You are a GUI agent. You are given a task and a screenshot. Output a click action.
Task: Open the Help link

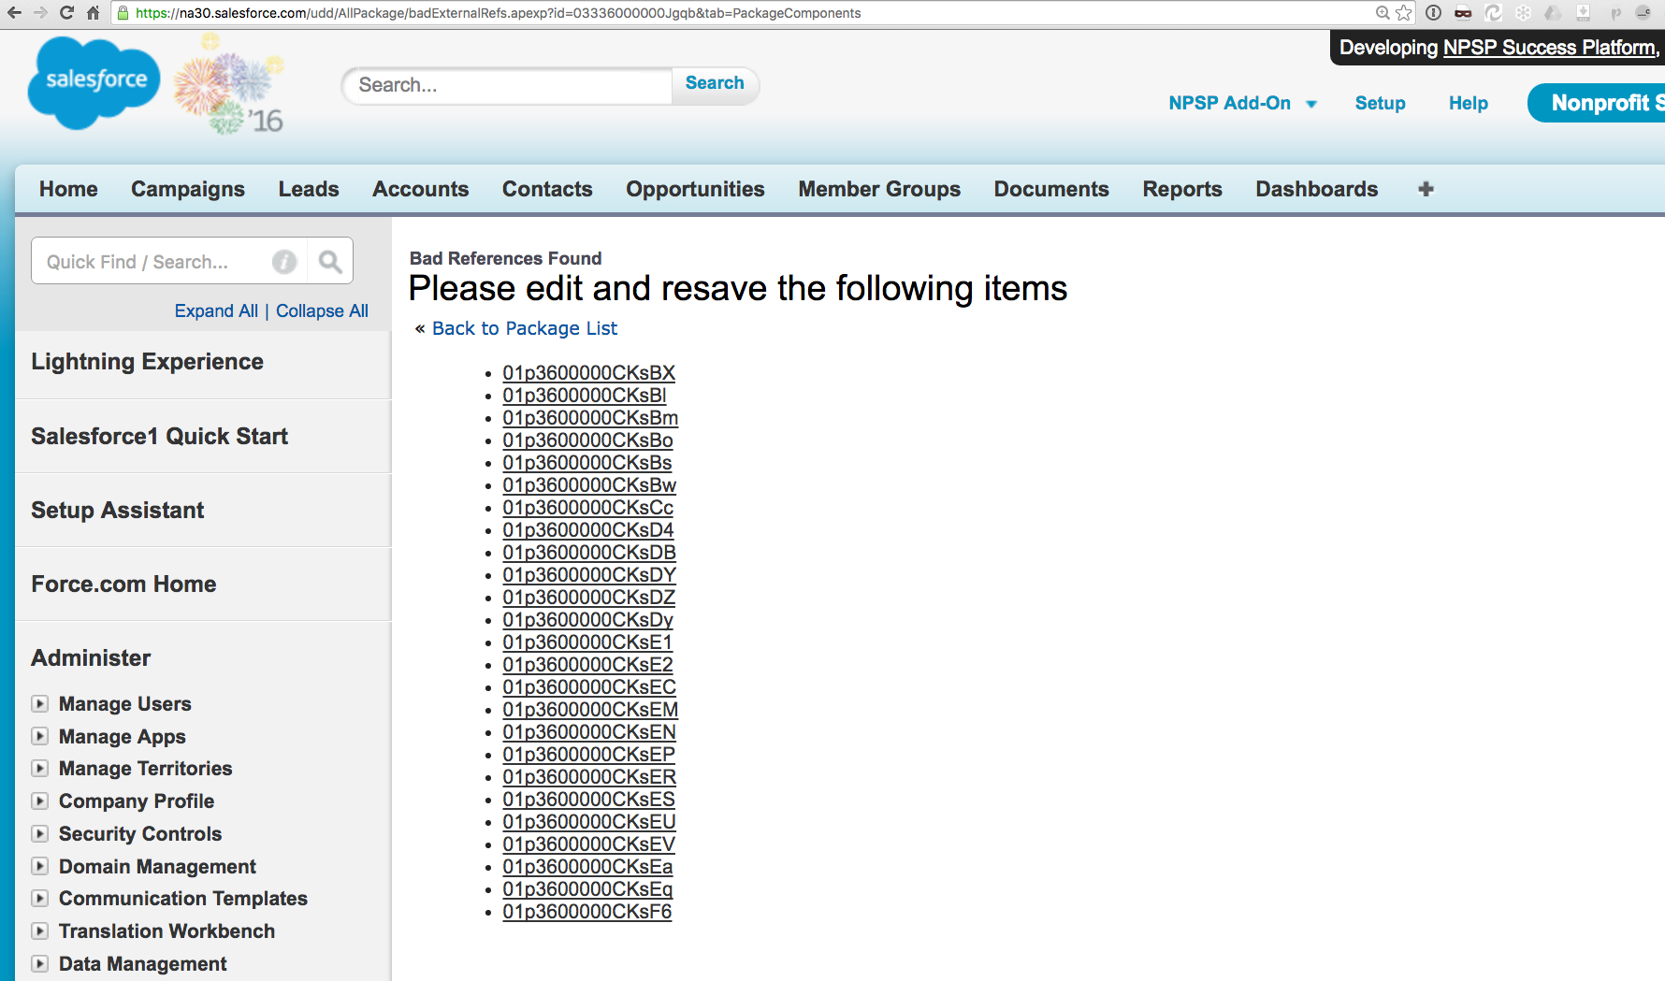pyautogui.click(x=1469, y=103)
